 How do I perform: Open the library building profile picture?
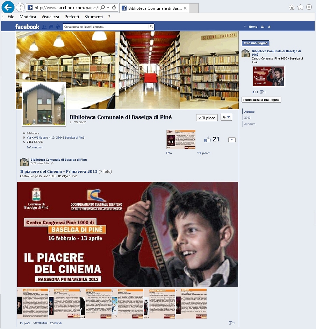44,104
